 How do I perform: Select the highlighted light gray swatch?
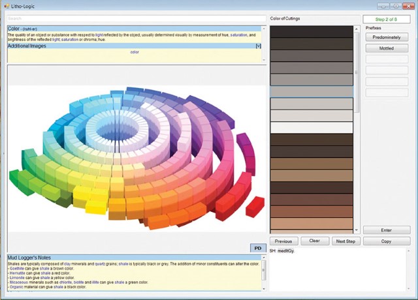(x=311, y=91)
